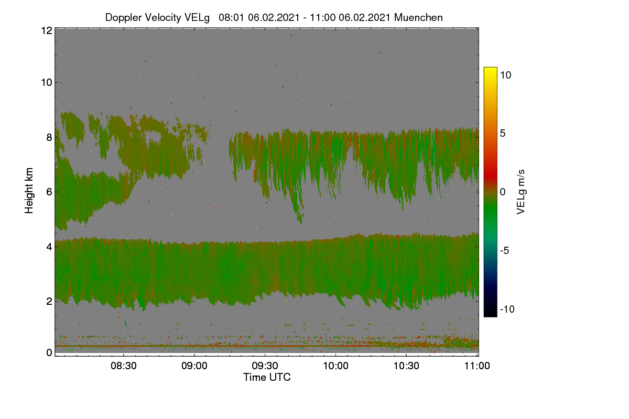Click the 10:00 time axis label
The image size is (629, 419).
click(x=335, y=366)
